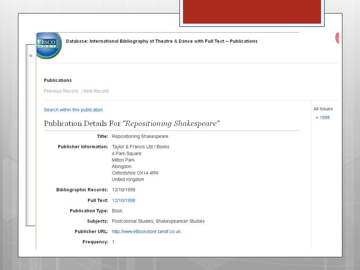Click the Postcolonial Studies subject
Viewport: 360px width, 270px height.
point(132,221)
